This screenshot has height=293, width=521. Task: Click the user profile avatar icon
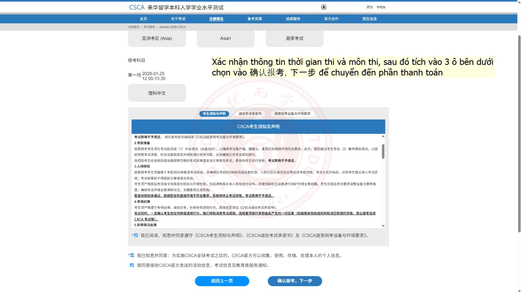click(324, 7)
